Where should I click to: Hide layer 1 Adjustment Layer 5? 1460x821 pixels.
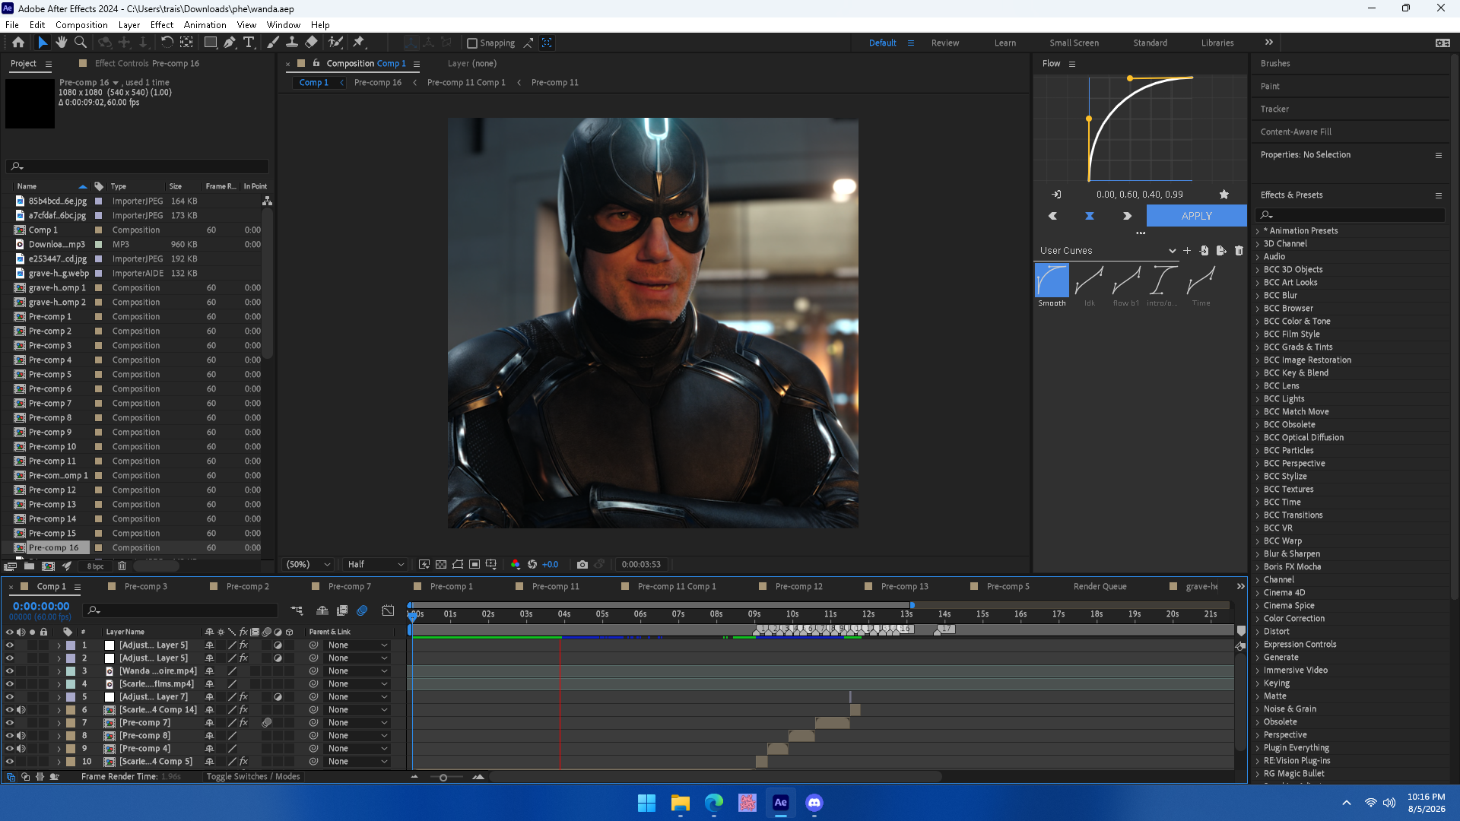[x=10, y=645]
